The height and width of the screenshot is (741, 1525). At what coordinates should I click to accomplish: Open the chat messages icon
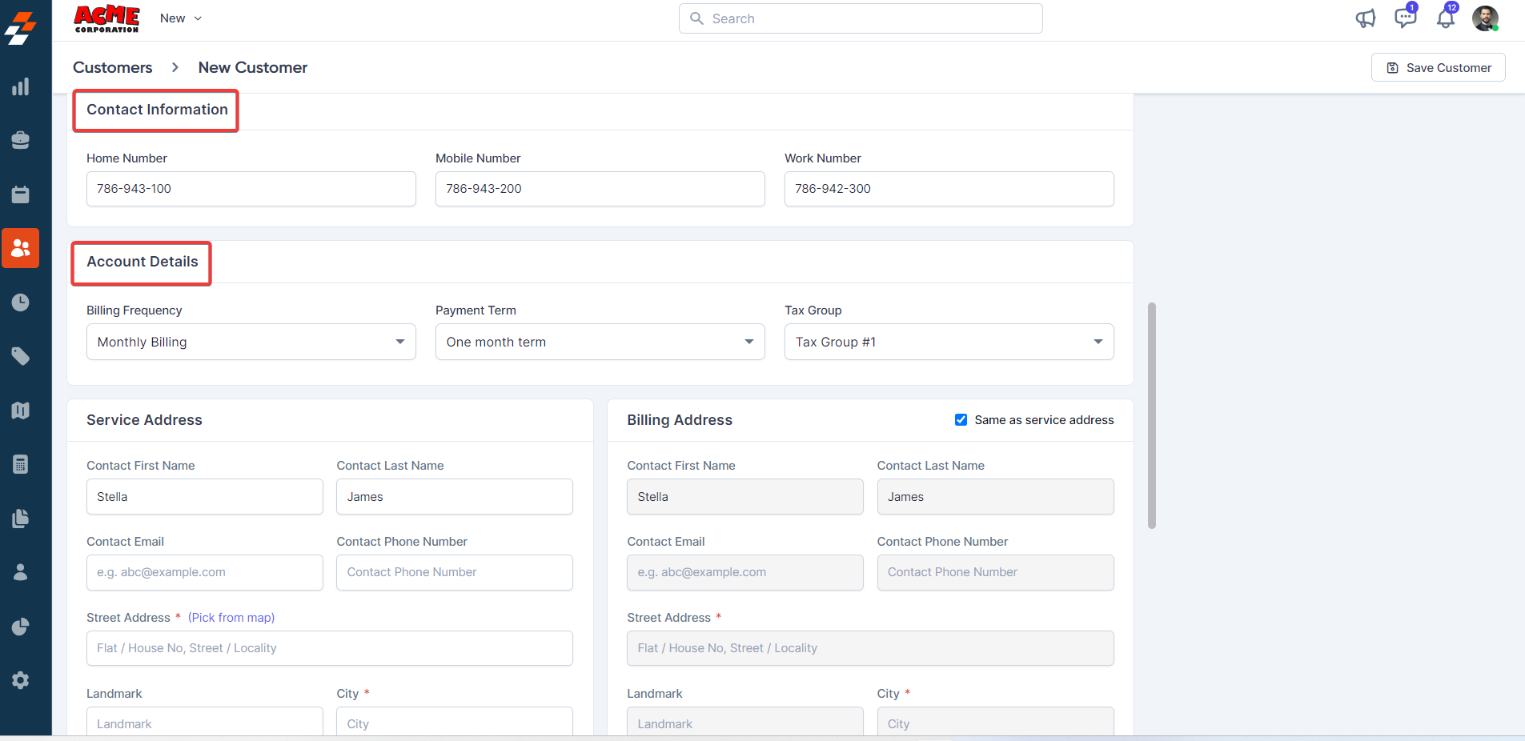click(x=1405, y=18)
